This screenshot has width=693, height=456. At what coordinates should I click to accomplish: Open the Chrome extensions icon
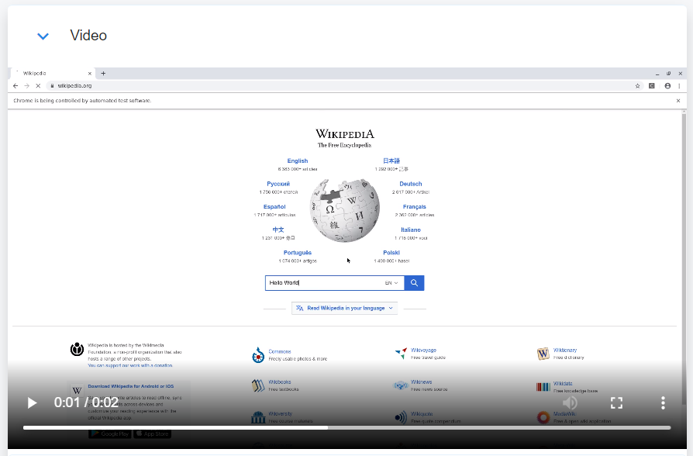(651, 86)
